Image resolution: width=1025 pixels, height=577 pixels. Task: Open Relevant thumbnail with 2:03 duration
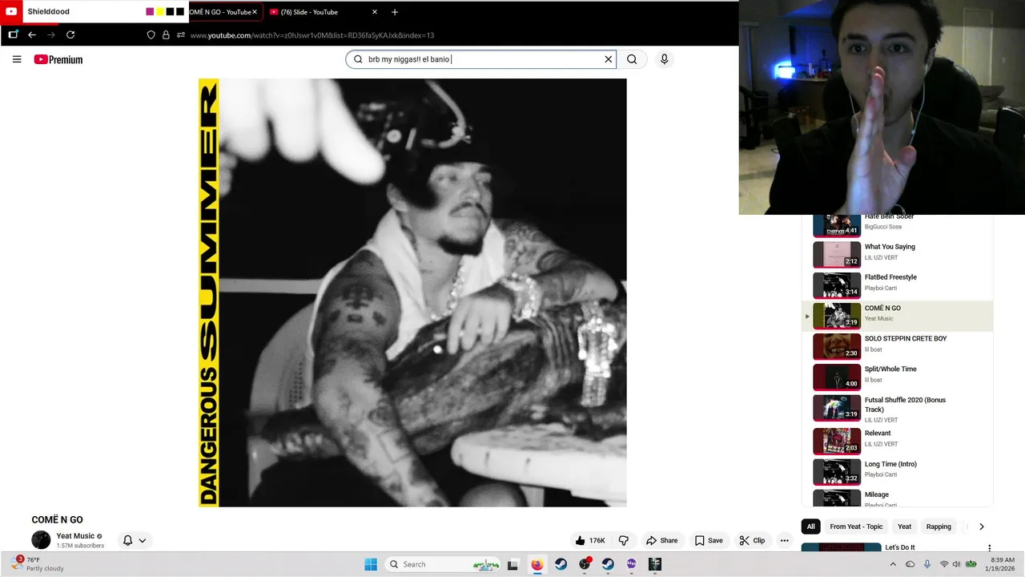837,441
